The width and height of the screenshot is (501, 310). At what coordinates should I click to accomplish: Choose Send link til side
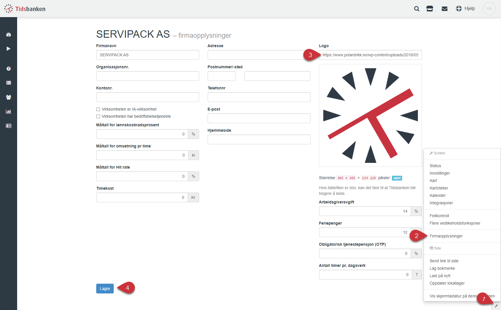click(x=444, y=261)
